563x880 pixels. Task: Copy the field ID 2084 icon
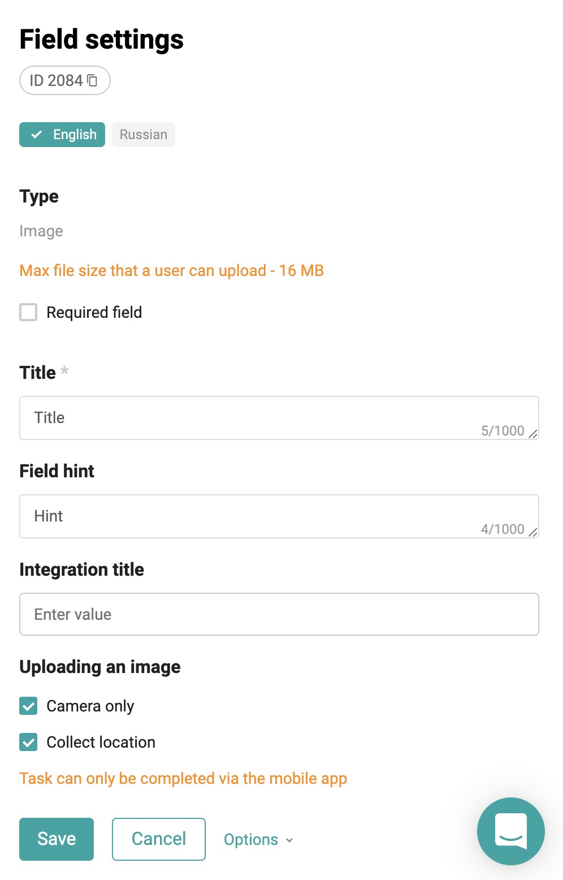92,80
